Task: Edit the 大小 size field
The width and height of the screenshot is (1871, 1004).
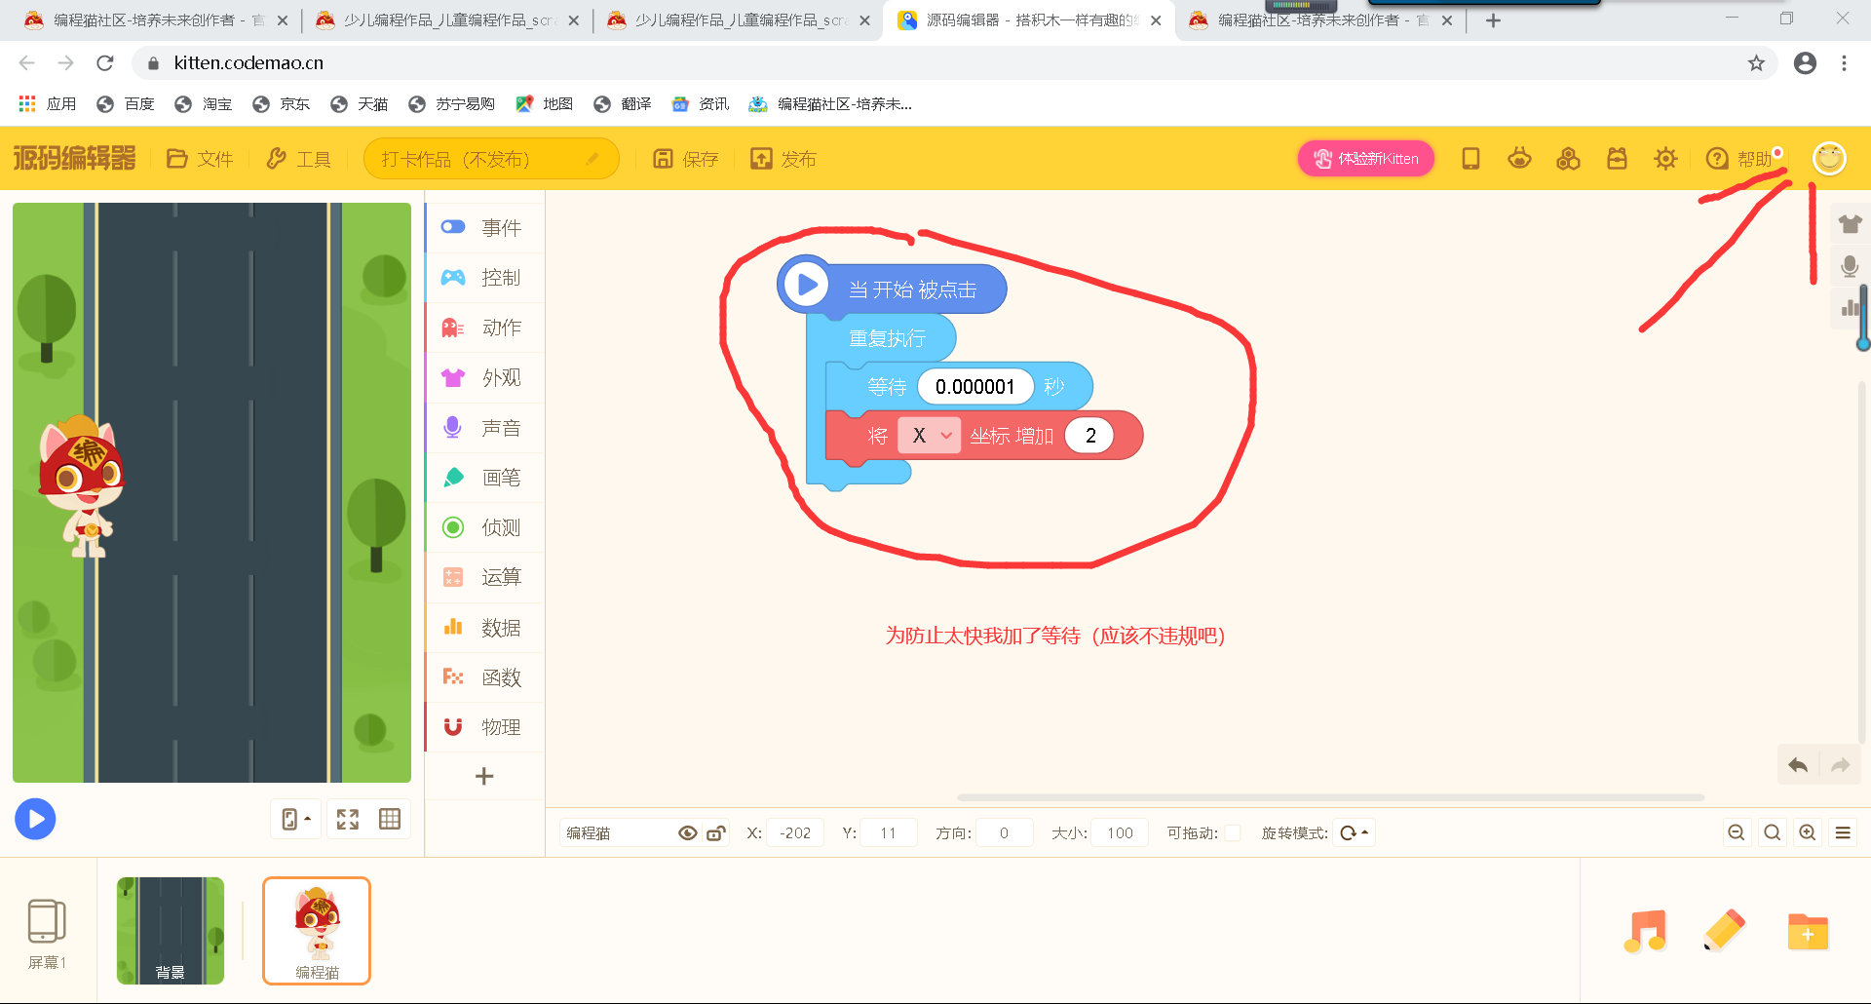Action: point(1120,832)
